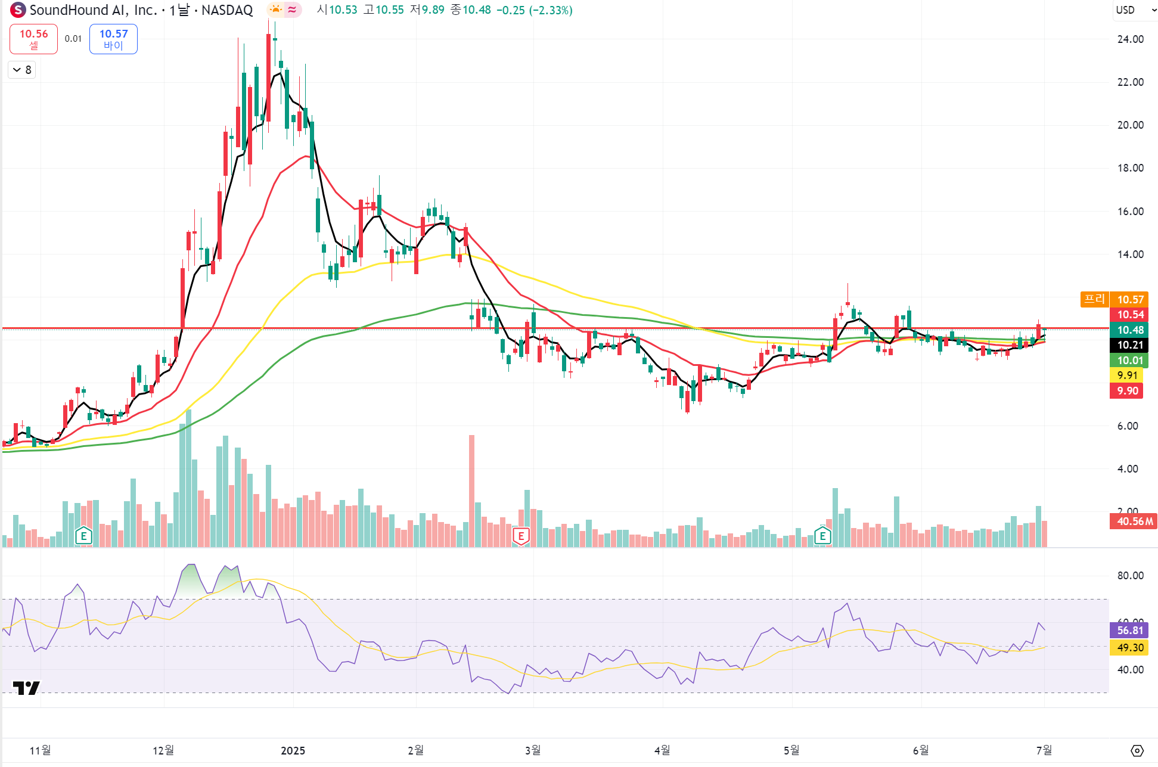Click the yellow 49.30 RSI average tag
This screenshot has width=1158, height=767.
pos(1129,647)
